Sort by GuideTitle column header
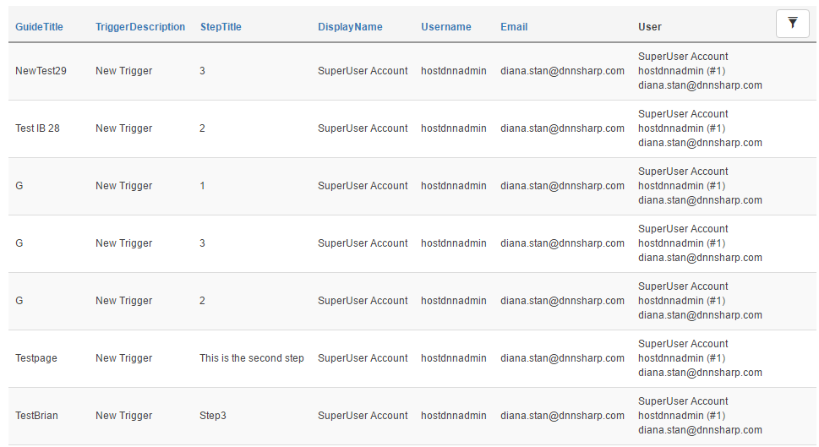 [x=39, y=27]
